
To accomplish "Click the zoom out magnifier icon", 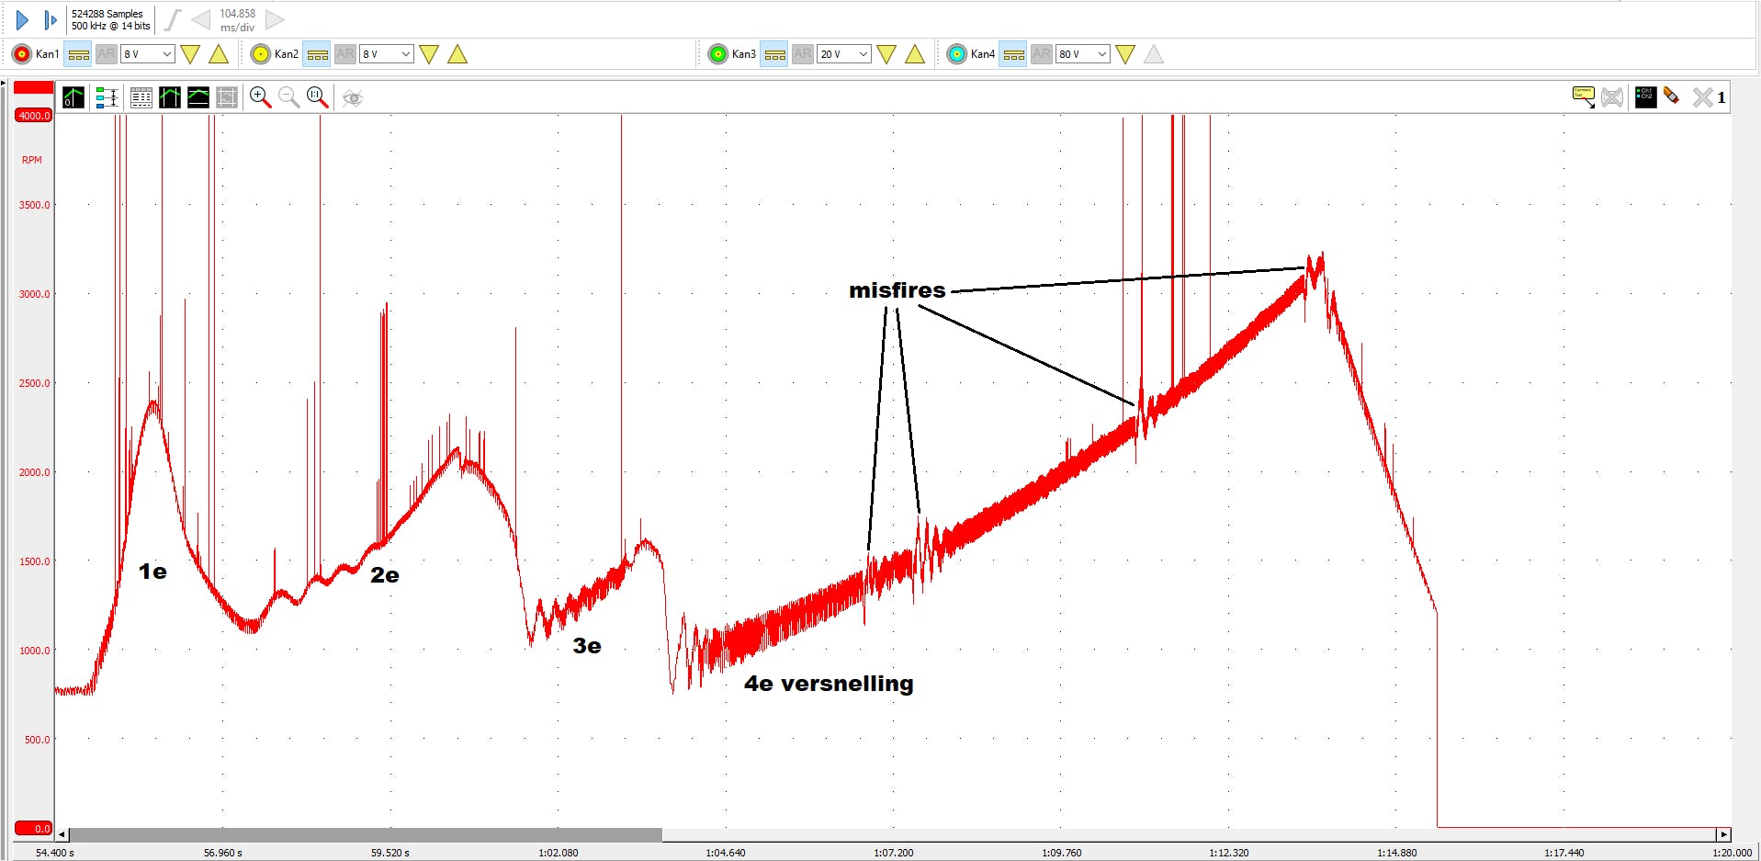I will coord(288,97).
